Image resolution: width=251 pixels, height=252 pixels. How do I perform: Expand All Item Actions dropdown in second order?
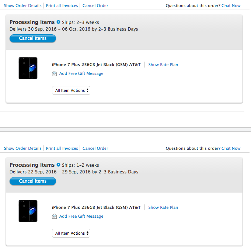(71, 233)
